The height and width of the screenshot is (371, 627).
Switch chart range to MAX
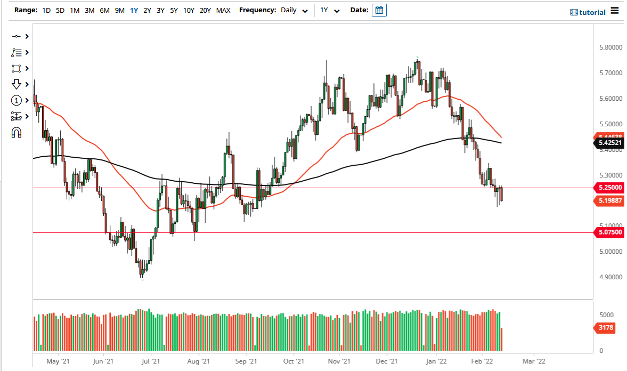coord(223,10)
